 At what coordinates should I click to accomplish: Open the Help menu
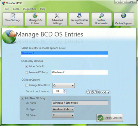43,9
